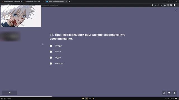
Task: Click the browser address bar URL
Action: tap(36, 5)
